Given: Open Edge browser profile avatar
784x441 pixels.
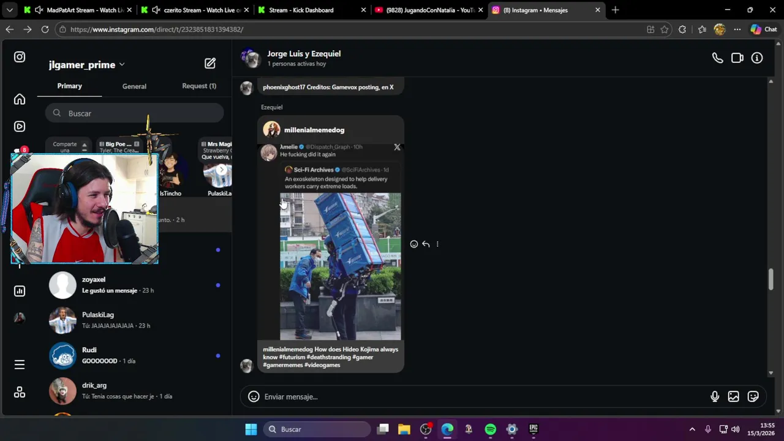Looking at the screenshot, I should pos(720,29).
